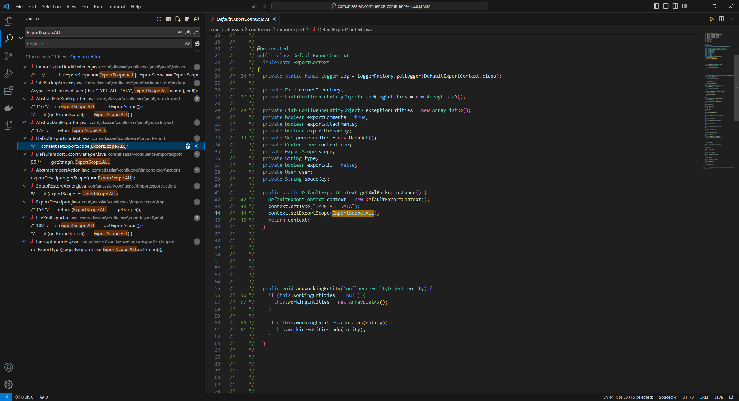Dismiss the selected DefaultExportContext search match
739x401 pixels.
click(x=196, y=146)
